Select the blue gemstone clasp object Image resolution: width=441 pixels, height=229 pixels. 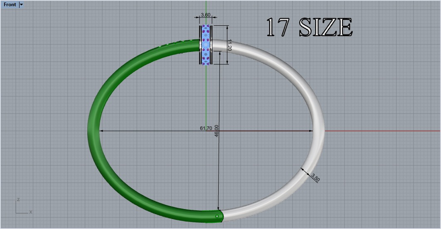(x=206, y=45)
